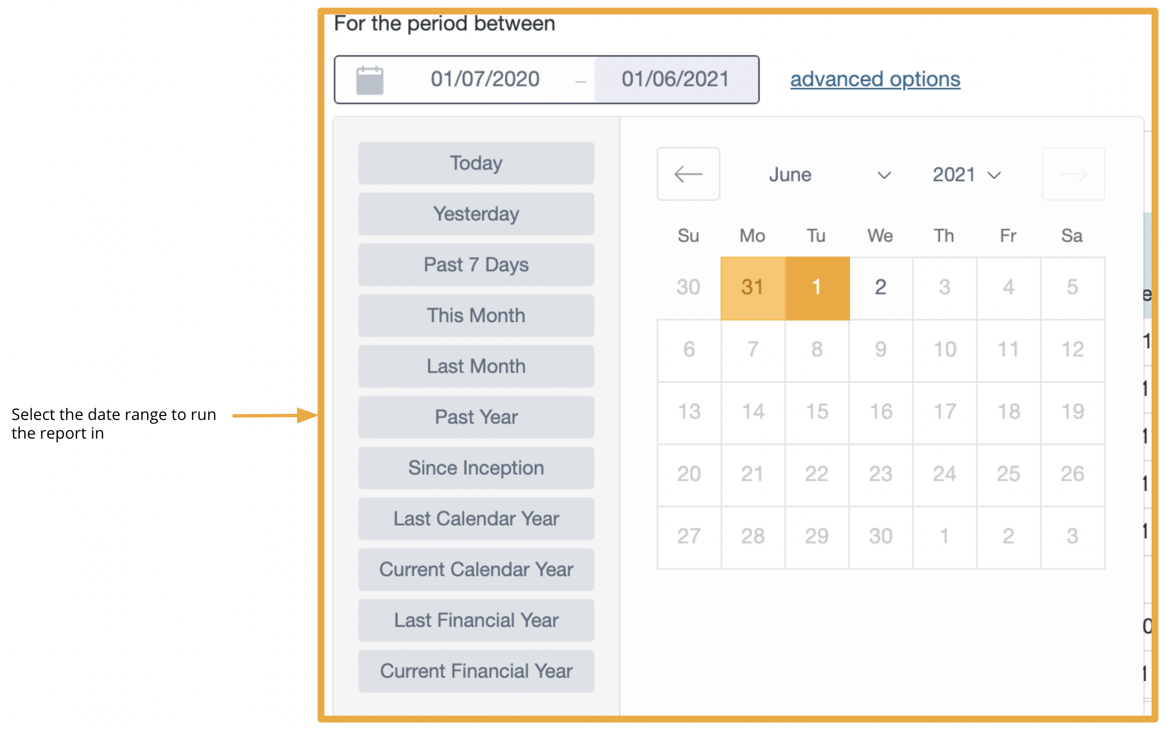Choose the Current Calendar Year preset
The height and width of the screenshot is (729, 1167).
476,569
